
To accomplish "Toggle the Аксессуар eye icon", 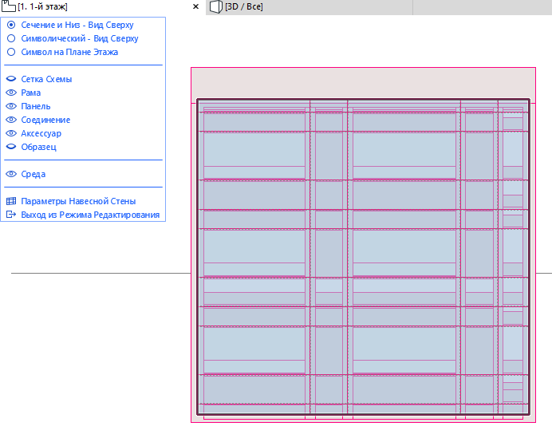I will (x=11, y=133).
